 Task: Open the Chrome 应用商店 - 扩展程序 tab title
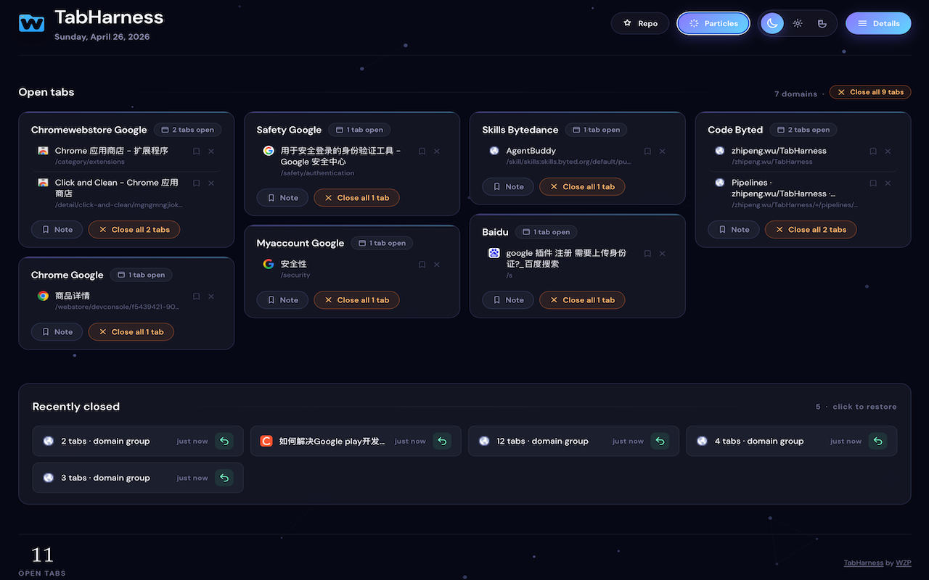coord(112,151)
